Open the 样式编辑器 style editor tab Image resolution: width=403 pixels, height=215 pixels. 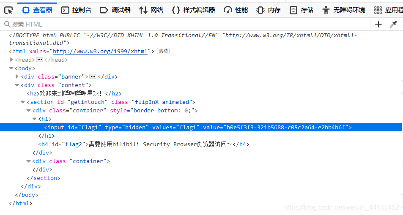[x=194, y=10]
